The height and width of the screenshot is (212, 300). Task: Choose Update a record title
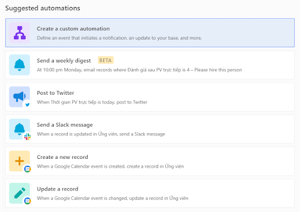click(x=57, y=189)
